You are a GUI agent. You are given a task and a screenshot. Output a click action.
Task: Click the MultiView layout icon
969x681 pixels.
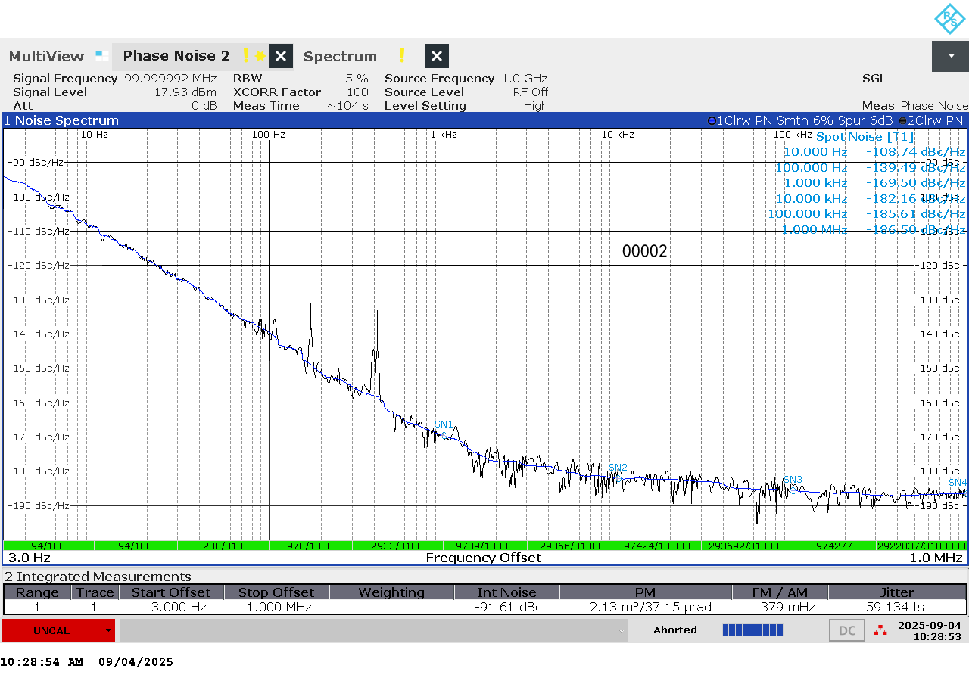[x=101, y=55]
